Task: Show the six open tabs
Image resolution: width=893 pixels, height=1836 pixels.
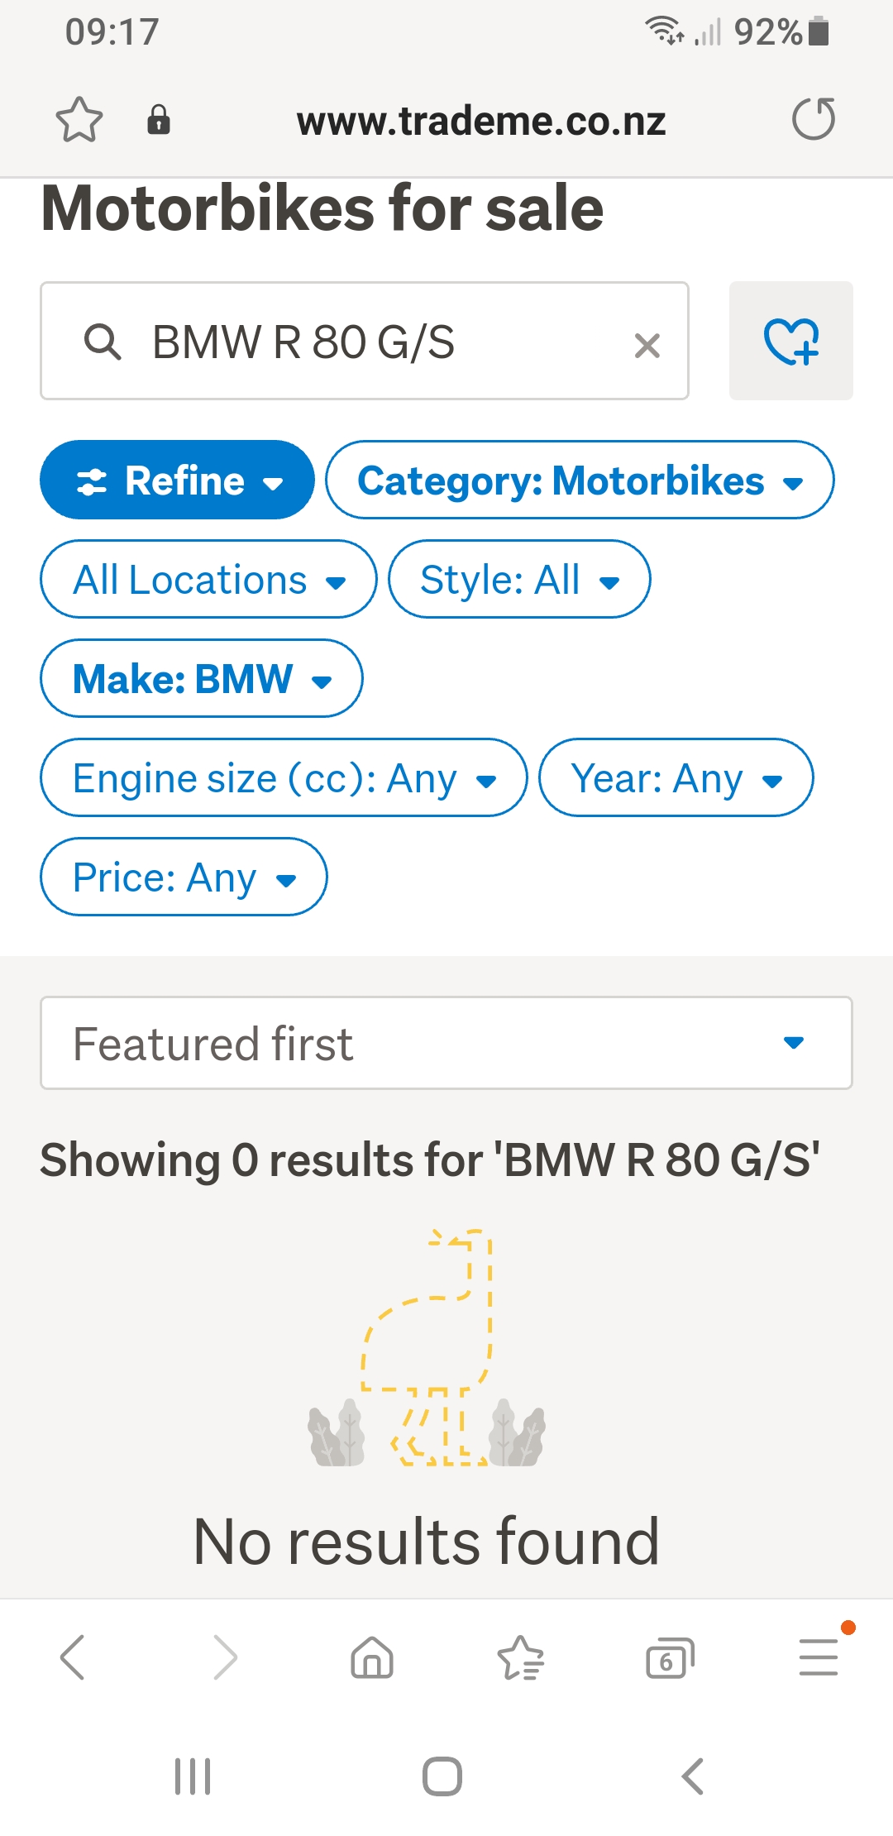Action: click(x=669, y=1657)
